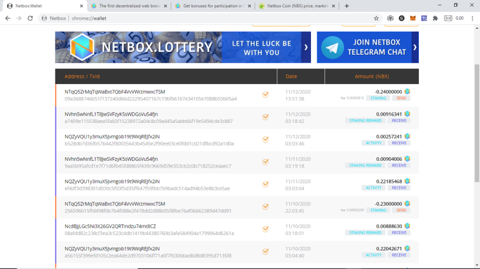Switch to Netbox Coin (NBX) price tab
The width and height of the screenshot is (480, 269).
coord(296,6)
